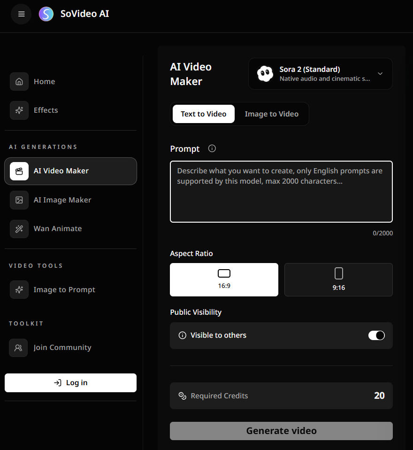Screen dimensions: 413x450
Task: Switch to the Text to Video tab
Action: click(x=204, y=114)
